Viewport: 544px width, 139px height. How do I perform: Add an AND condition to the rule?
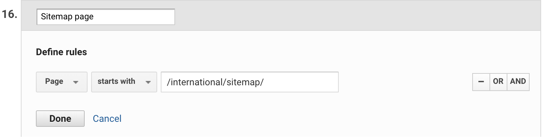tap(518, 82)
